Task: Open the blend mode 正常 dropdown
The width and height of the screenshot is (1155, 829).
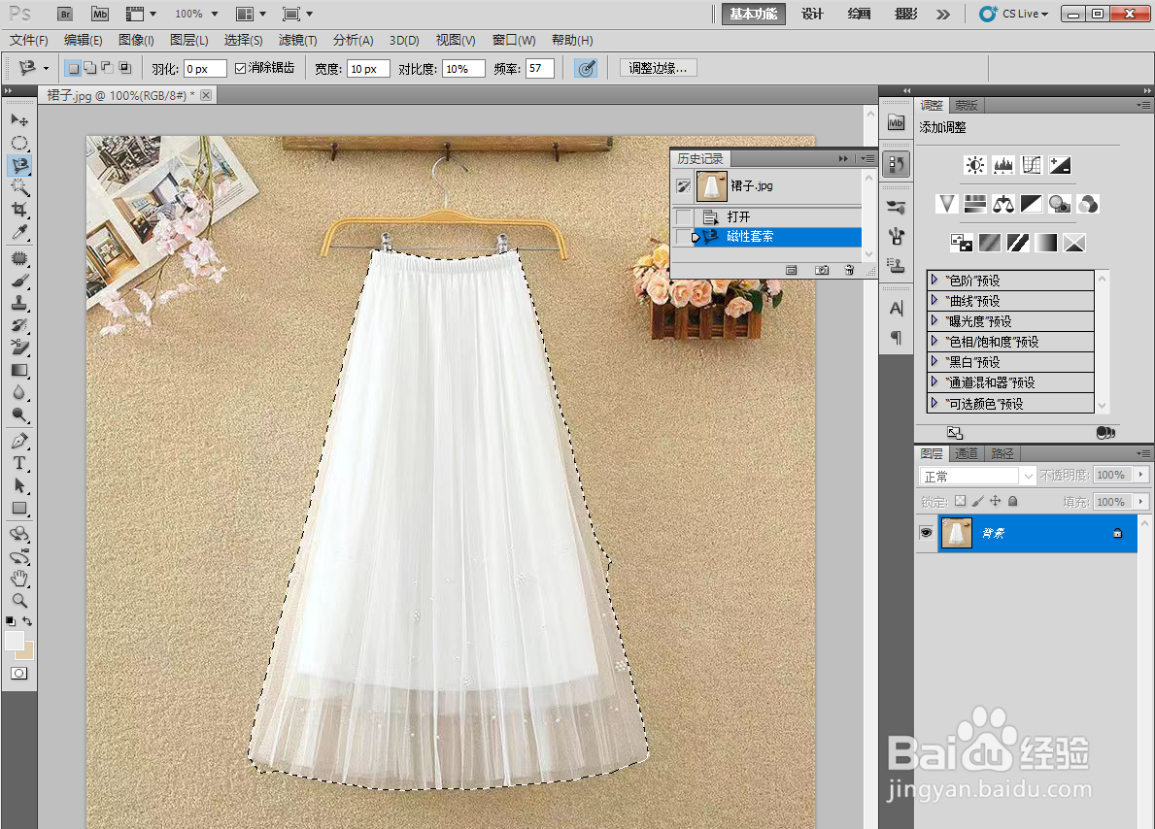Action: pyautogui.click(x=976, y=477)
